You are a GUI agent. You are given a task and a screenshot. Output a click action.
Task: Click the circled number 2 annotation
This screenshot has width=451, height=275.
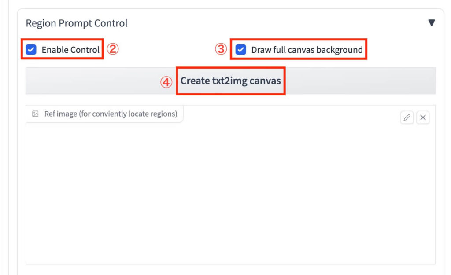click(x=113, y=49)
